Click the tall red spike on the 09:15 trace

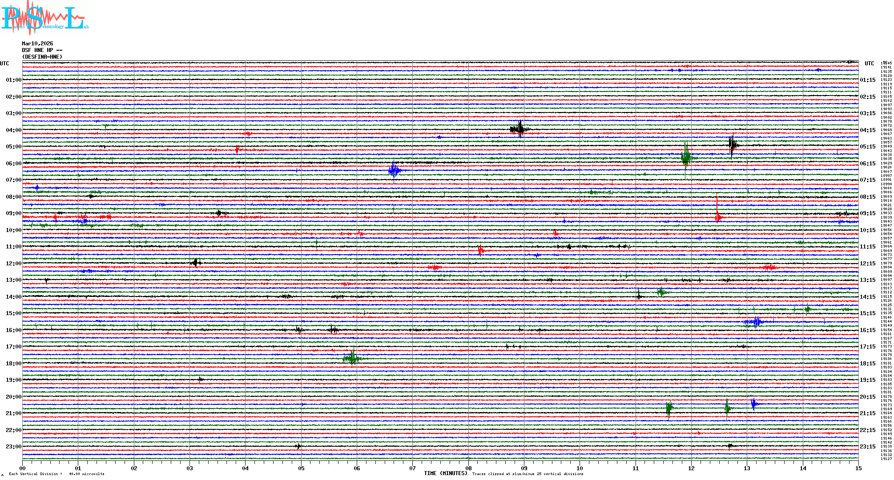pyautogui.click(x=717, y=216)
